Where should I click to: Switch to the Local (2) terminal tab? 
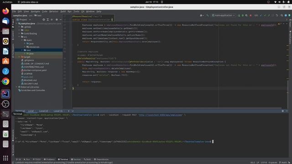44,111
